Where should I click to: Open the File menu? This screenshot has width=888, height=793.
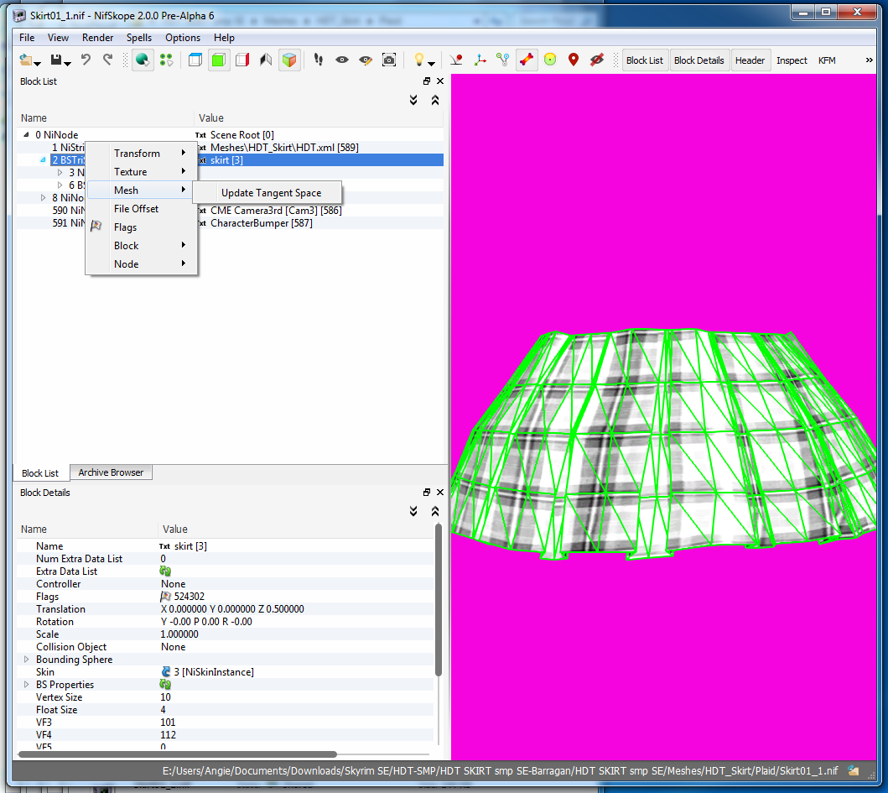pyautogui.click(x=27, y=38)
